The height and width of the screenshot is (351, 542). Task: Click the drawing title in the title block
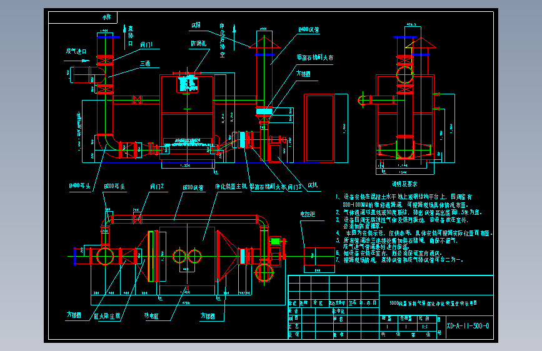click(433, 303)
